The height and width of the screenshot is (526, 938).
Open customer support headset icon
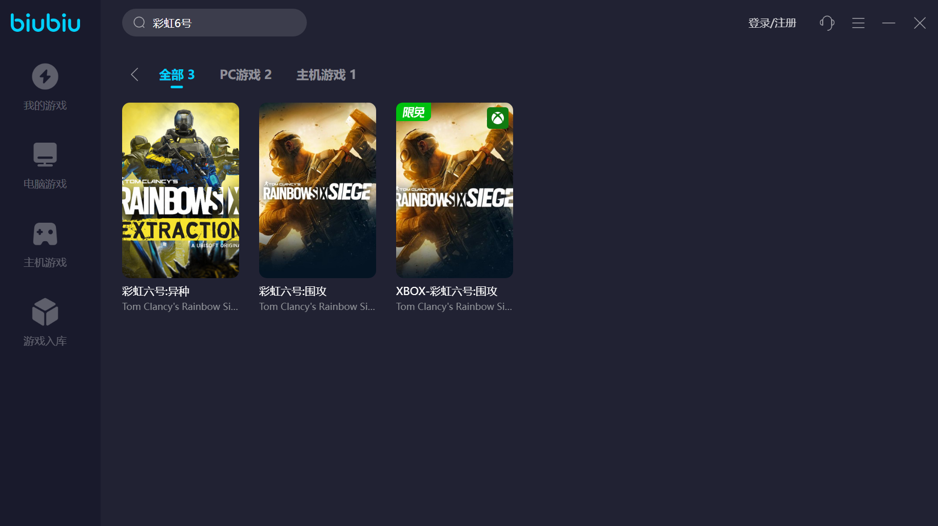(x=827, y=23)
